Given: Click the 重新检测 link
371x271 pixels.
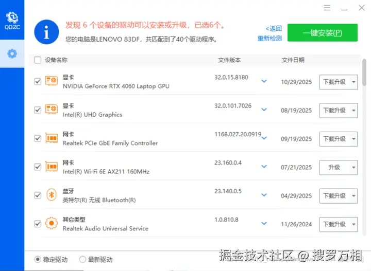Looking at the screenshot, I should [269, 38].
